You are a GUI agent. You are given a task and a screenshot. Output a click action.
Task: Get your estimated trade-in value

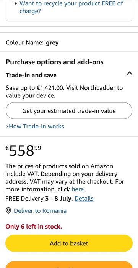pyautogui.click(x=69, y=111)
